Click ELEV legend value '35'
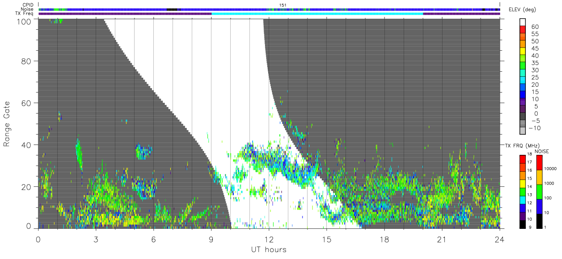The image size is (562, 259). point(535,63)
